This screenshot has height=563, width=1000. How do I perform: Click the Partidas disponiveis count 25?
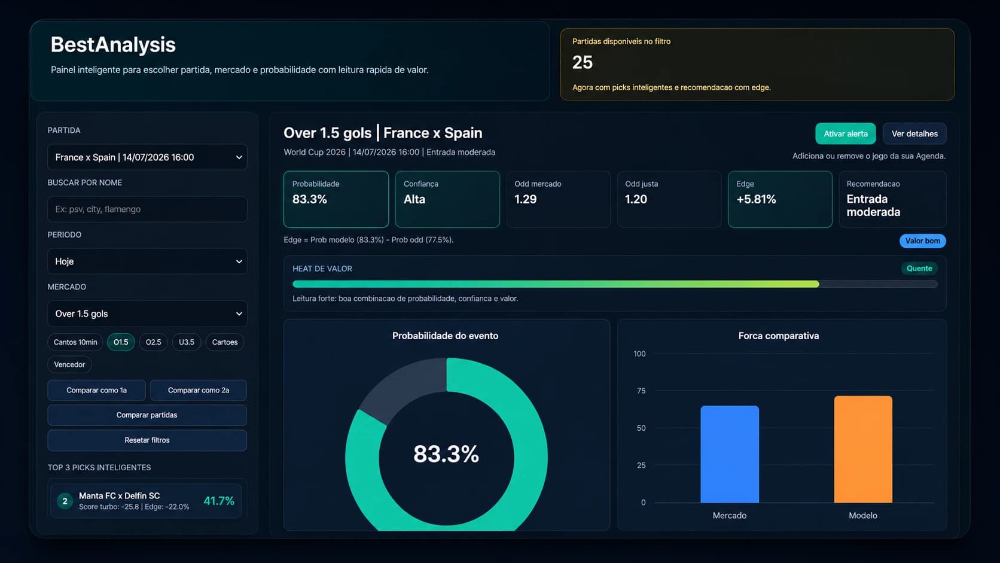(x=583, y=62)
